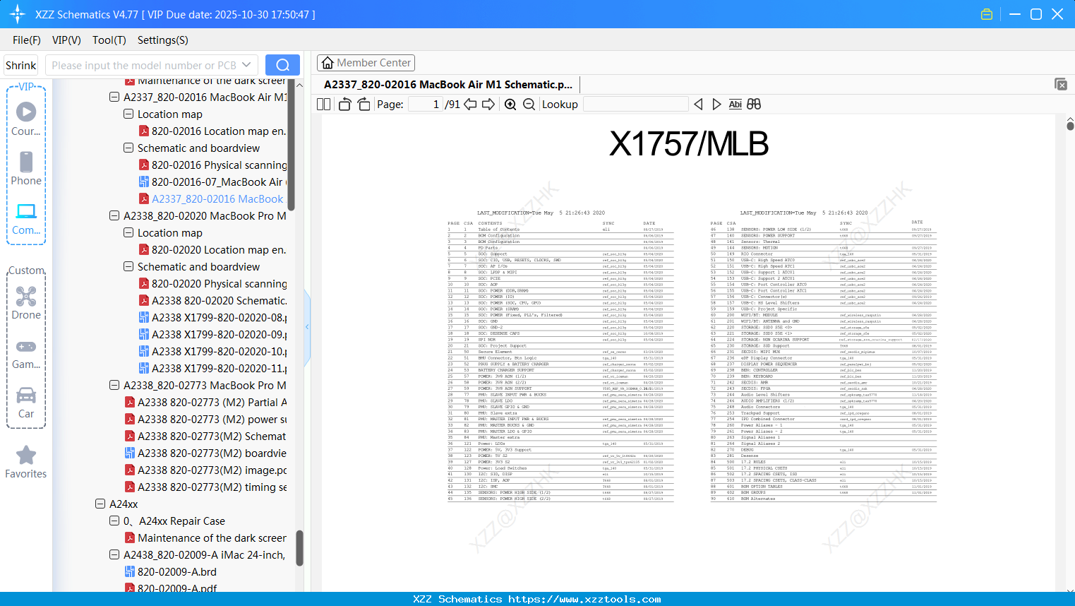Click the yellow icon in the title bar
1075x606 pixels.
click(x=987, y=14)
